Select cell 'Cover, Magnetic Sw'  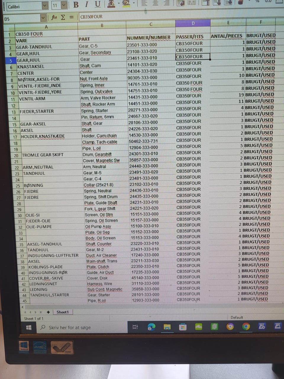(105, 160)
